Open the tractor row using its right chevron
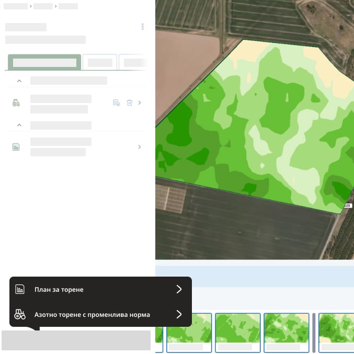Screen dimensions: 354x354 coord(140,103)
